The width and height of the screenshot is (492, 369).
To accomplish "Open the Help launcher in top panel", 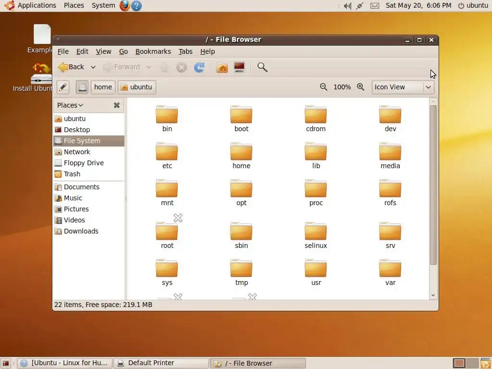I will click(x=136, y=5).
